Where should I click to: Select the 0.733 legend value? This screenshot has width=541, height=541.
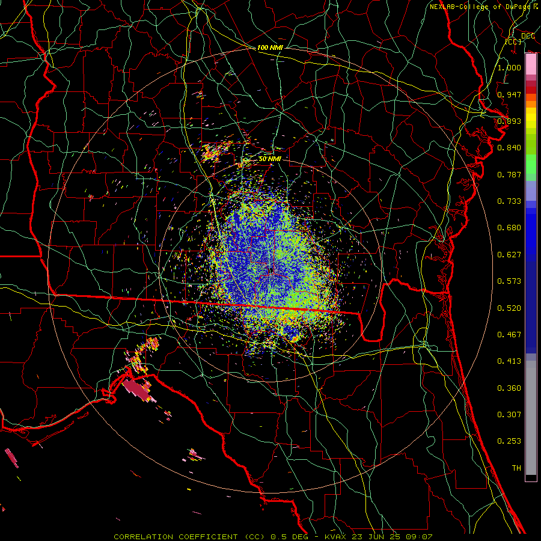click(x=509, y=201)
